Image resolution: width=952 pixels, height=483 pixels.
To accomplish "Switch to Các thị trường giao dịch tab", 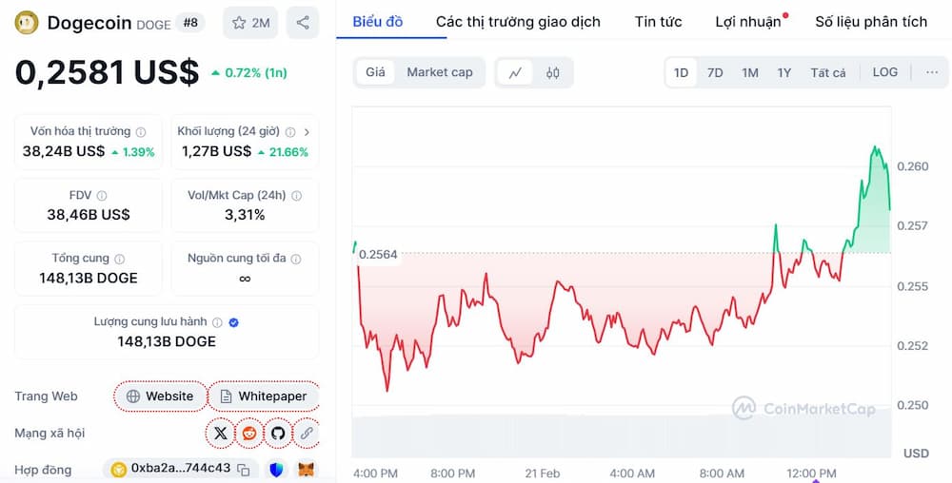I will click(518, 21).
